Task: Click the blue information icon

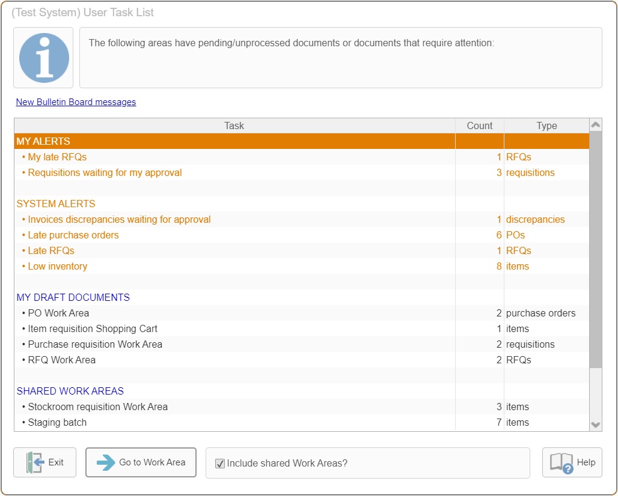Action: (x=44, y=58)
